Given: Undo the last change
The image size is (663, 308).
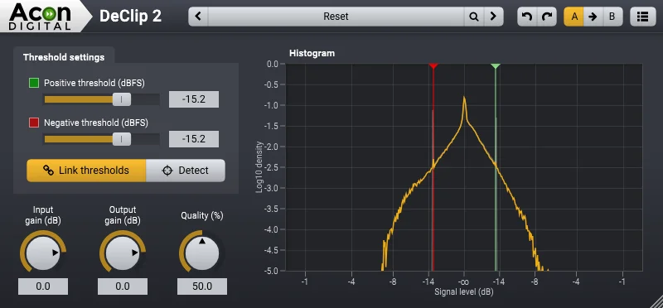Looking at the screenshot, I should click(527, 17).
